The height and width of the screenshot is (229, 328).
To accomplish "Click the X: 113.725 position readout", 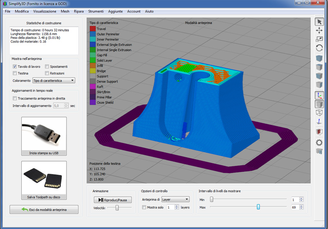I will [97, 169].
